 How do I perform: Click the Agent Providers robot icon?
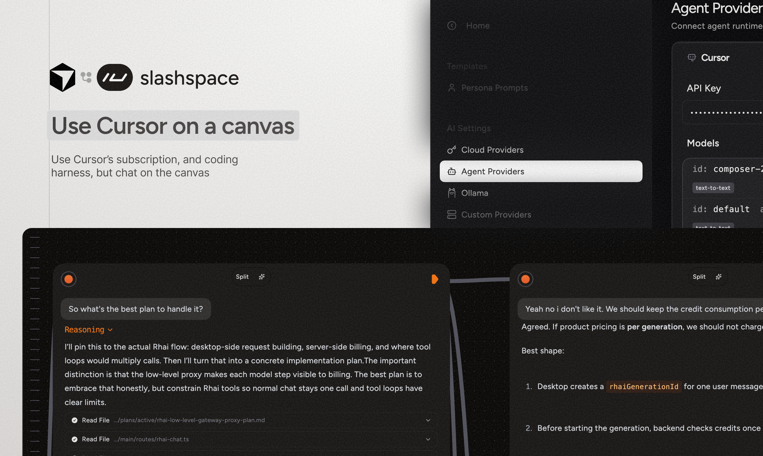pyautogui.click(x=451, y=172)
